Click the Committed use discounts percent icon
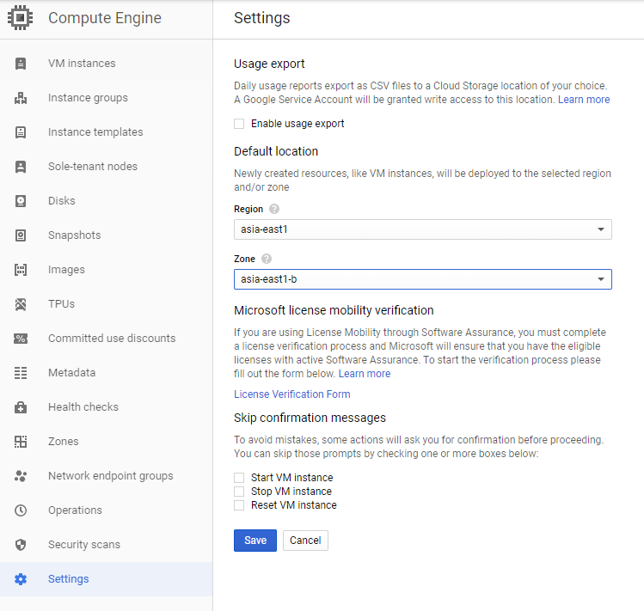The height and width of the screenshot is (611, 644). [x=21, y=339]
